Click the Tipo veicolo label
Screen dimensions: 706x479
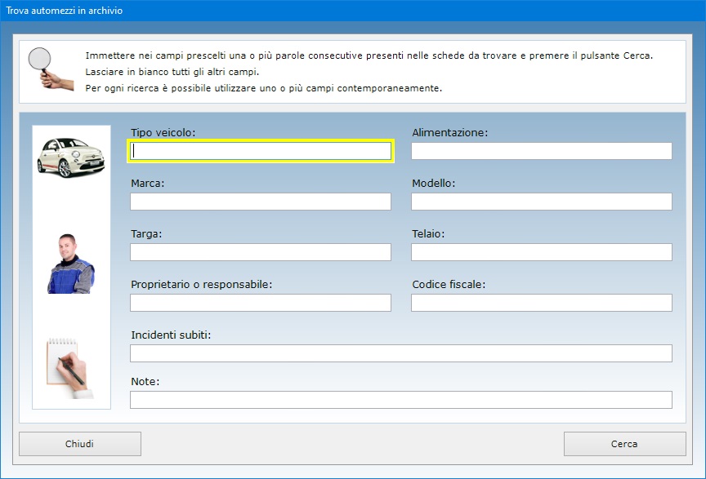coord(163,133)
